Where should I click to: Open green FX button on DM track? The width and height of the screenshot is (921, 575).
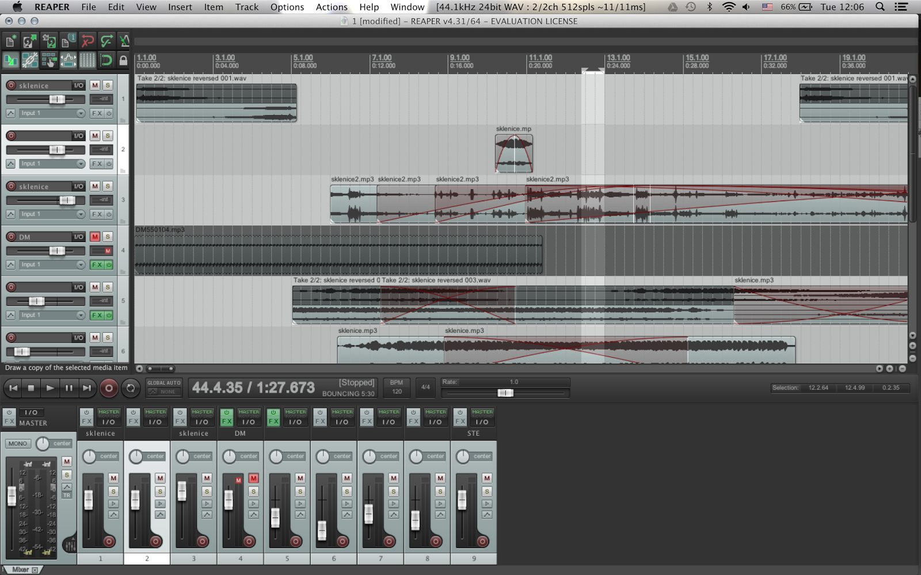pos(97,264)
